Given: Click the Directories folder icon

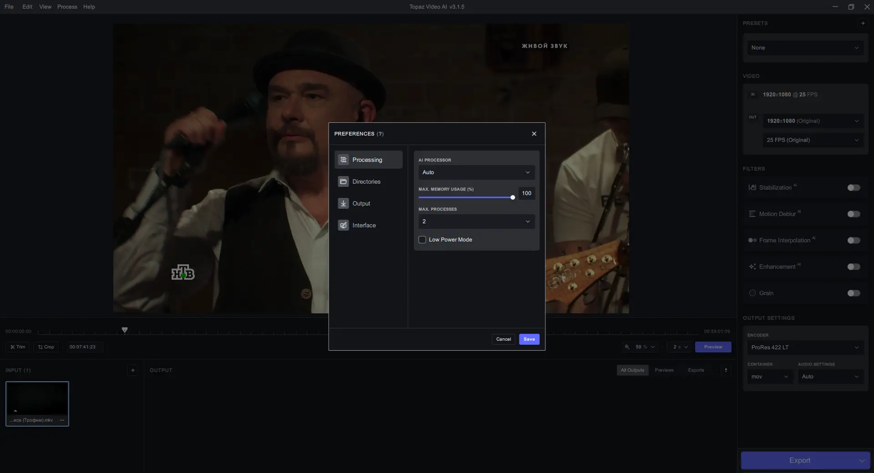Looking at the screenshot, I should click(343, 181).
